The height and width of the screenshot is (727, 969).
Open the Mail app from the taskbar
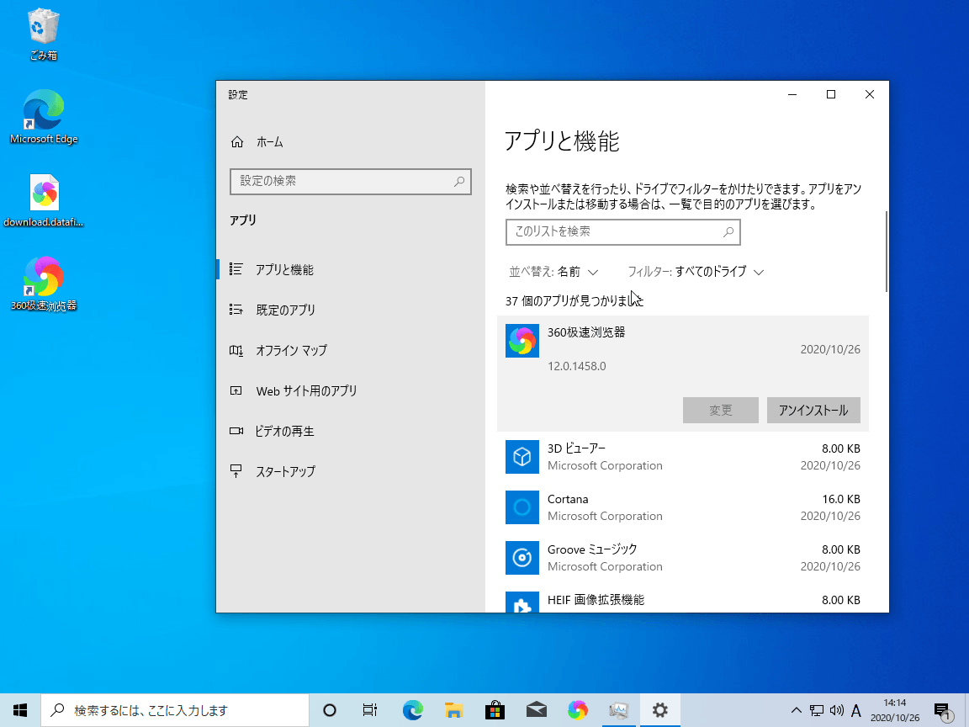[x=536, y=710]
